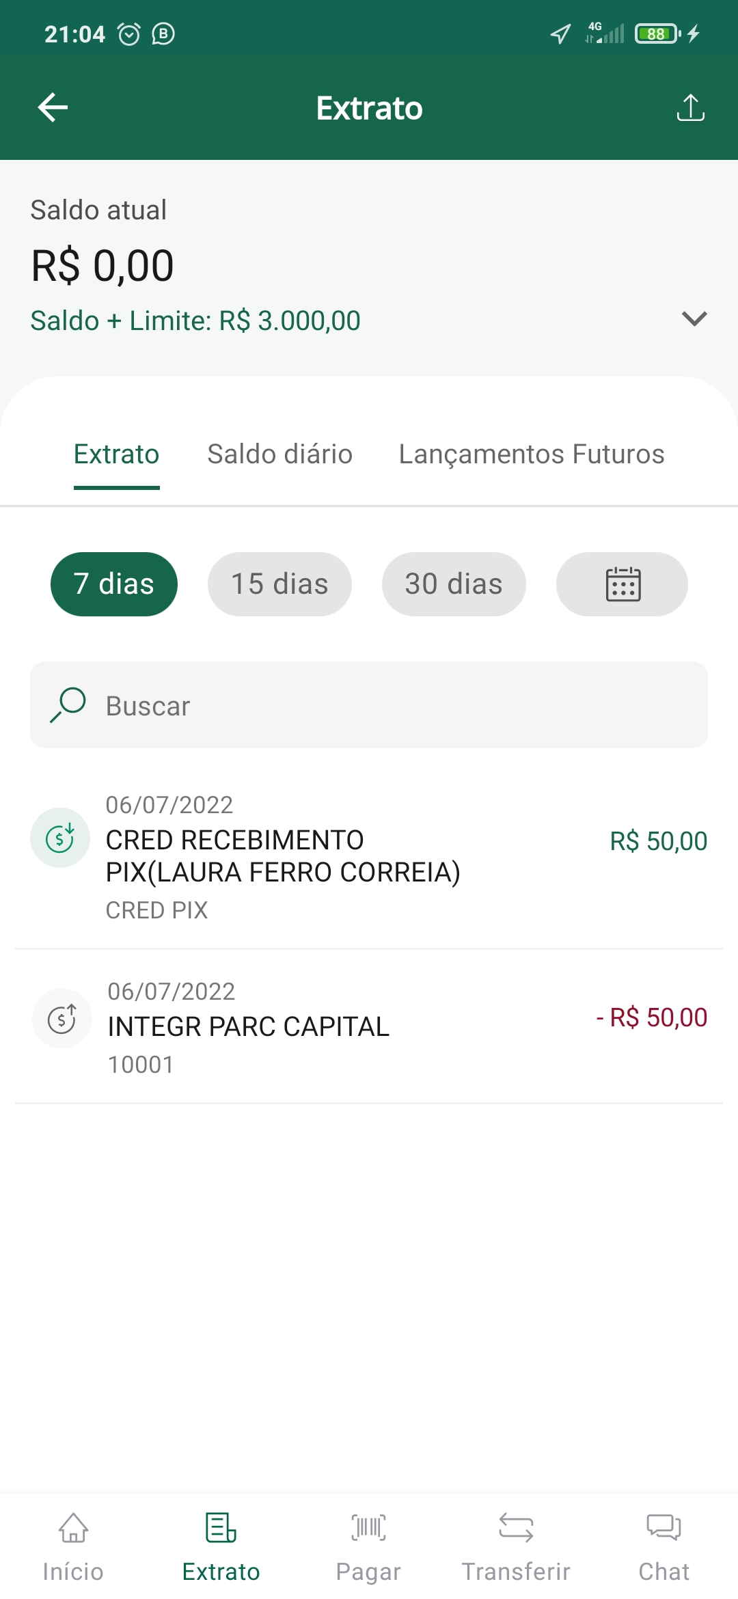Image resolution: width=738 pixels, height=1599 pixels.
Task: Tap the back arrow icon
Action: coord(53,107)
